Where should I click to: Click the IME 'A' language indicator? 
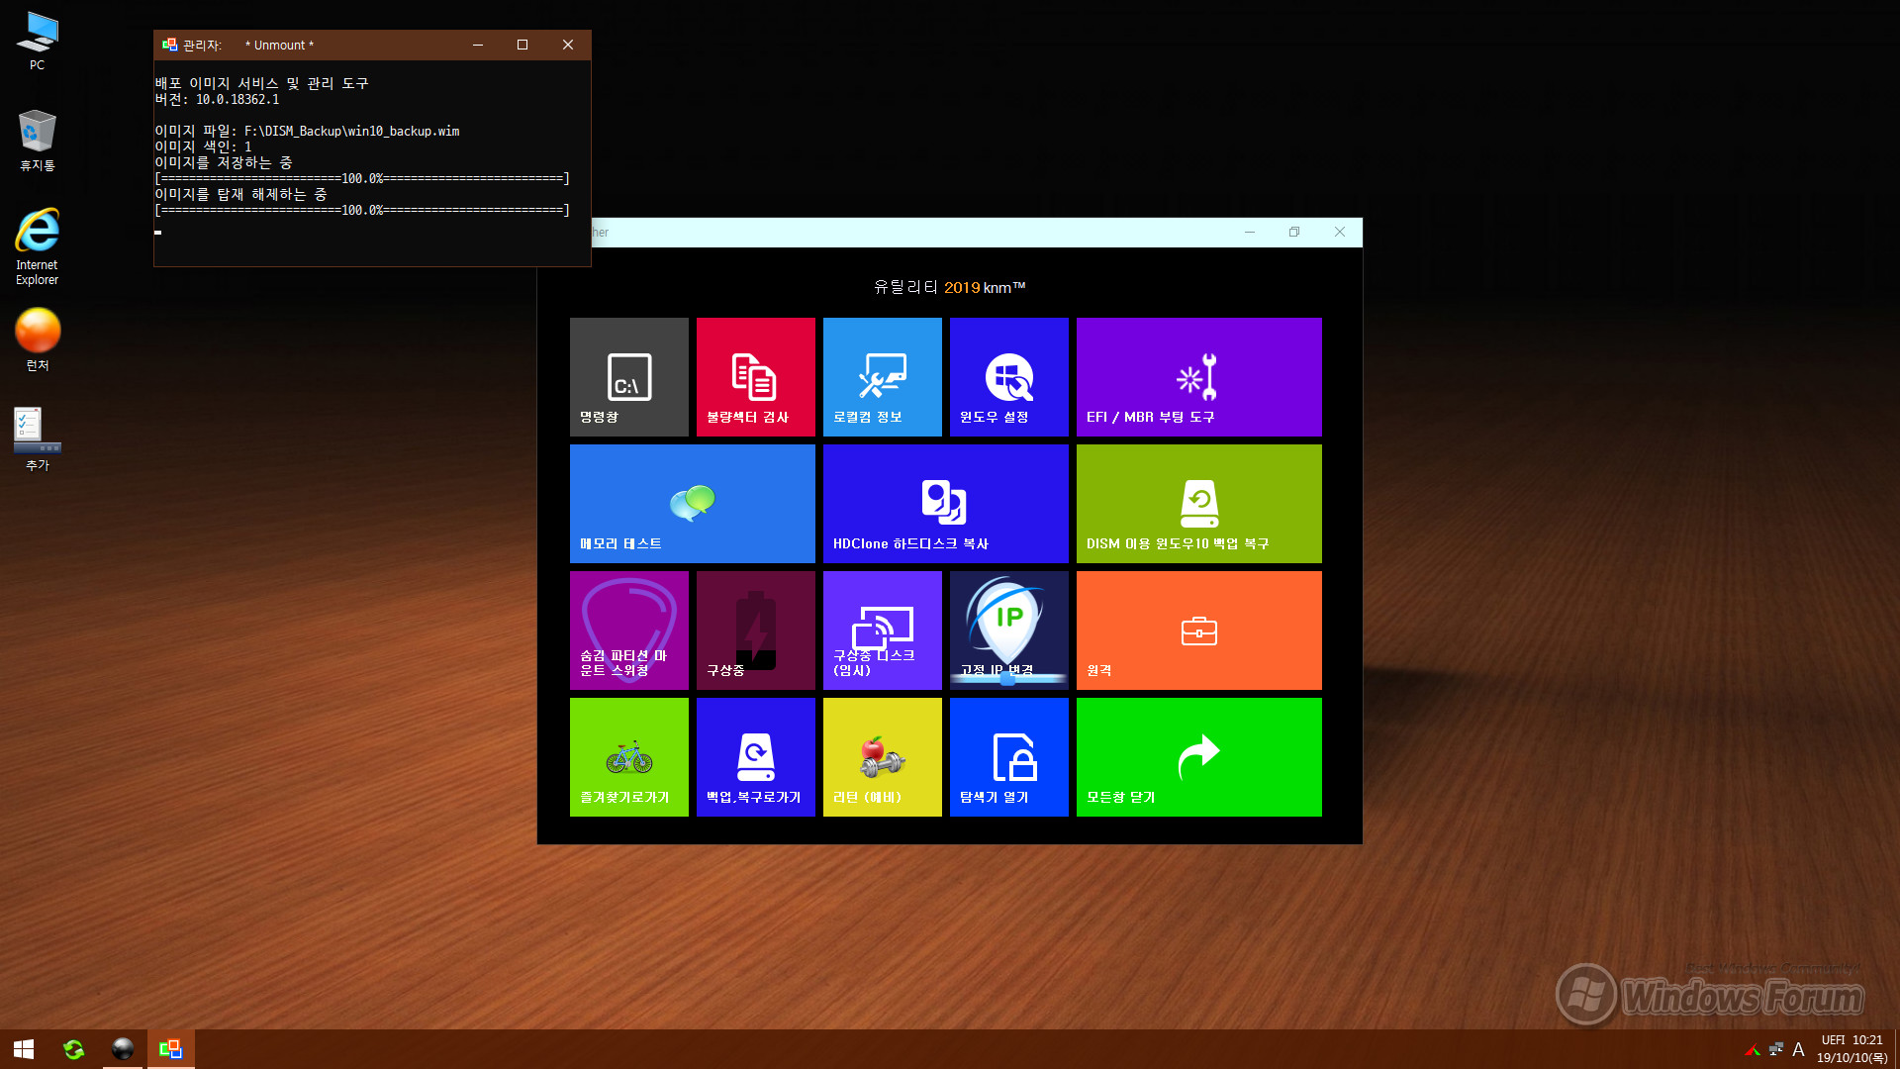click(x=1798, y=1049)
